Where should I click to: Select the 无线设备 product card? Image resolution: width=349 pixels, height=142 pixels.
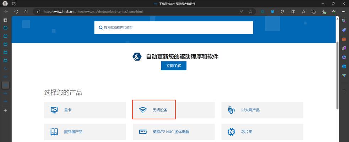[x=174, y=110]
